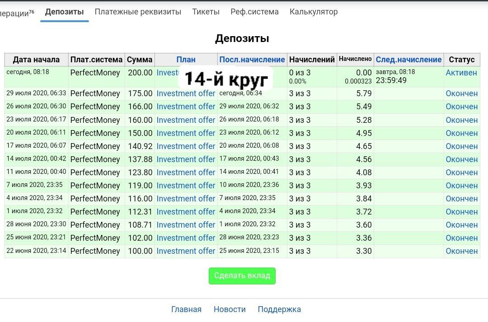Click Окончен status of 116.00 deposit
Viewport: 488px width, 322px height.
click(461, 198)
